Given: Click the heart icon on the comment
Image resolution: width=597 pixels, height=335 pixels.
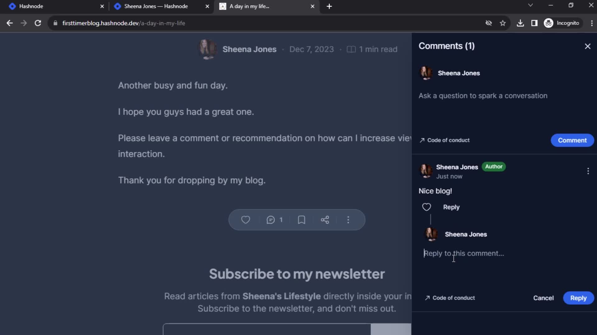Looking at the screenshot, I should [427, 207].
